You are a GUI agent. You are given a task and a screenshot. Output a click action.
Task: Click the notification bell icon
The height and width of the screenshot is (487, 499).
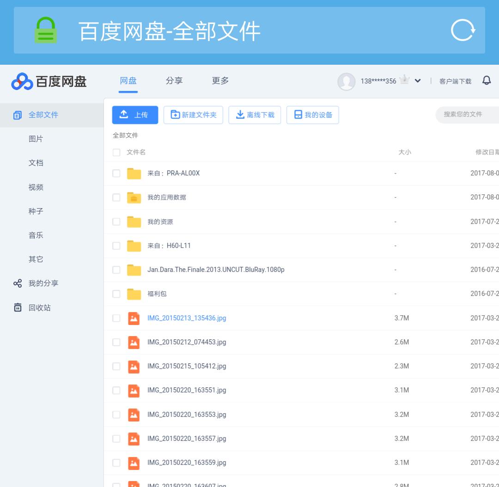click(487, 80)
